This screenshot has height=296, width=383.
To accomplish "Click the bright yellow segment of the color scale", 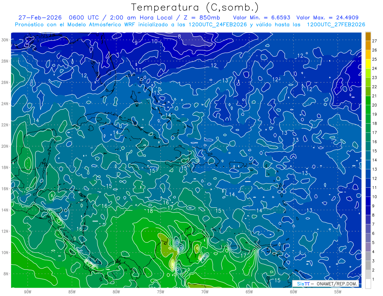I will [368, 64].
